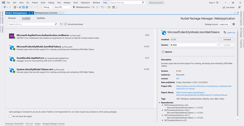Collapse the .NETFramework,Version=v4.6.1 node
244x126 pixels.
pos(162,110)
